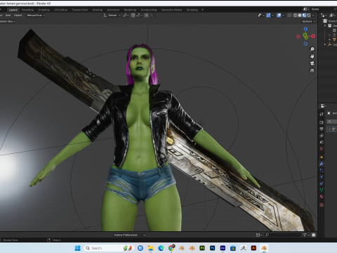Select solid viewport shading
The height and width of the screenshot is (253, 337).
click(300, 15)
